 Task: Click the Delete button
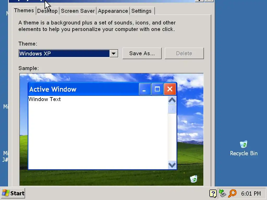coord(184,53)
